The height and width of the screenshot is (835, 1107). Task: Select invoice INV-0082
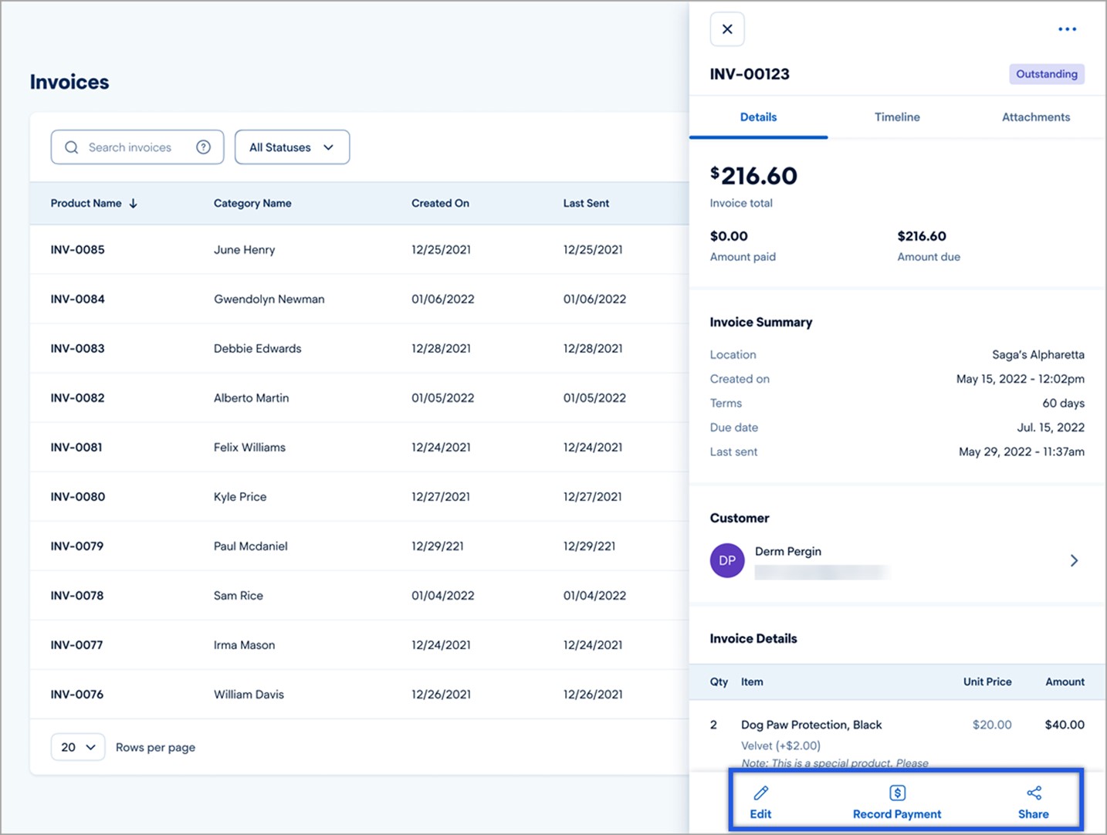tap(359, 397)
